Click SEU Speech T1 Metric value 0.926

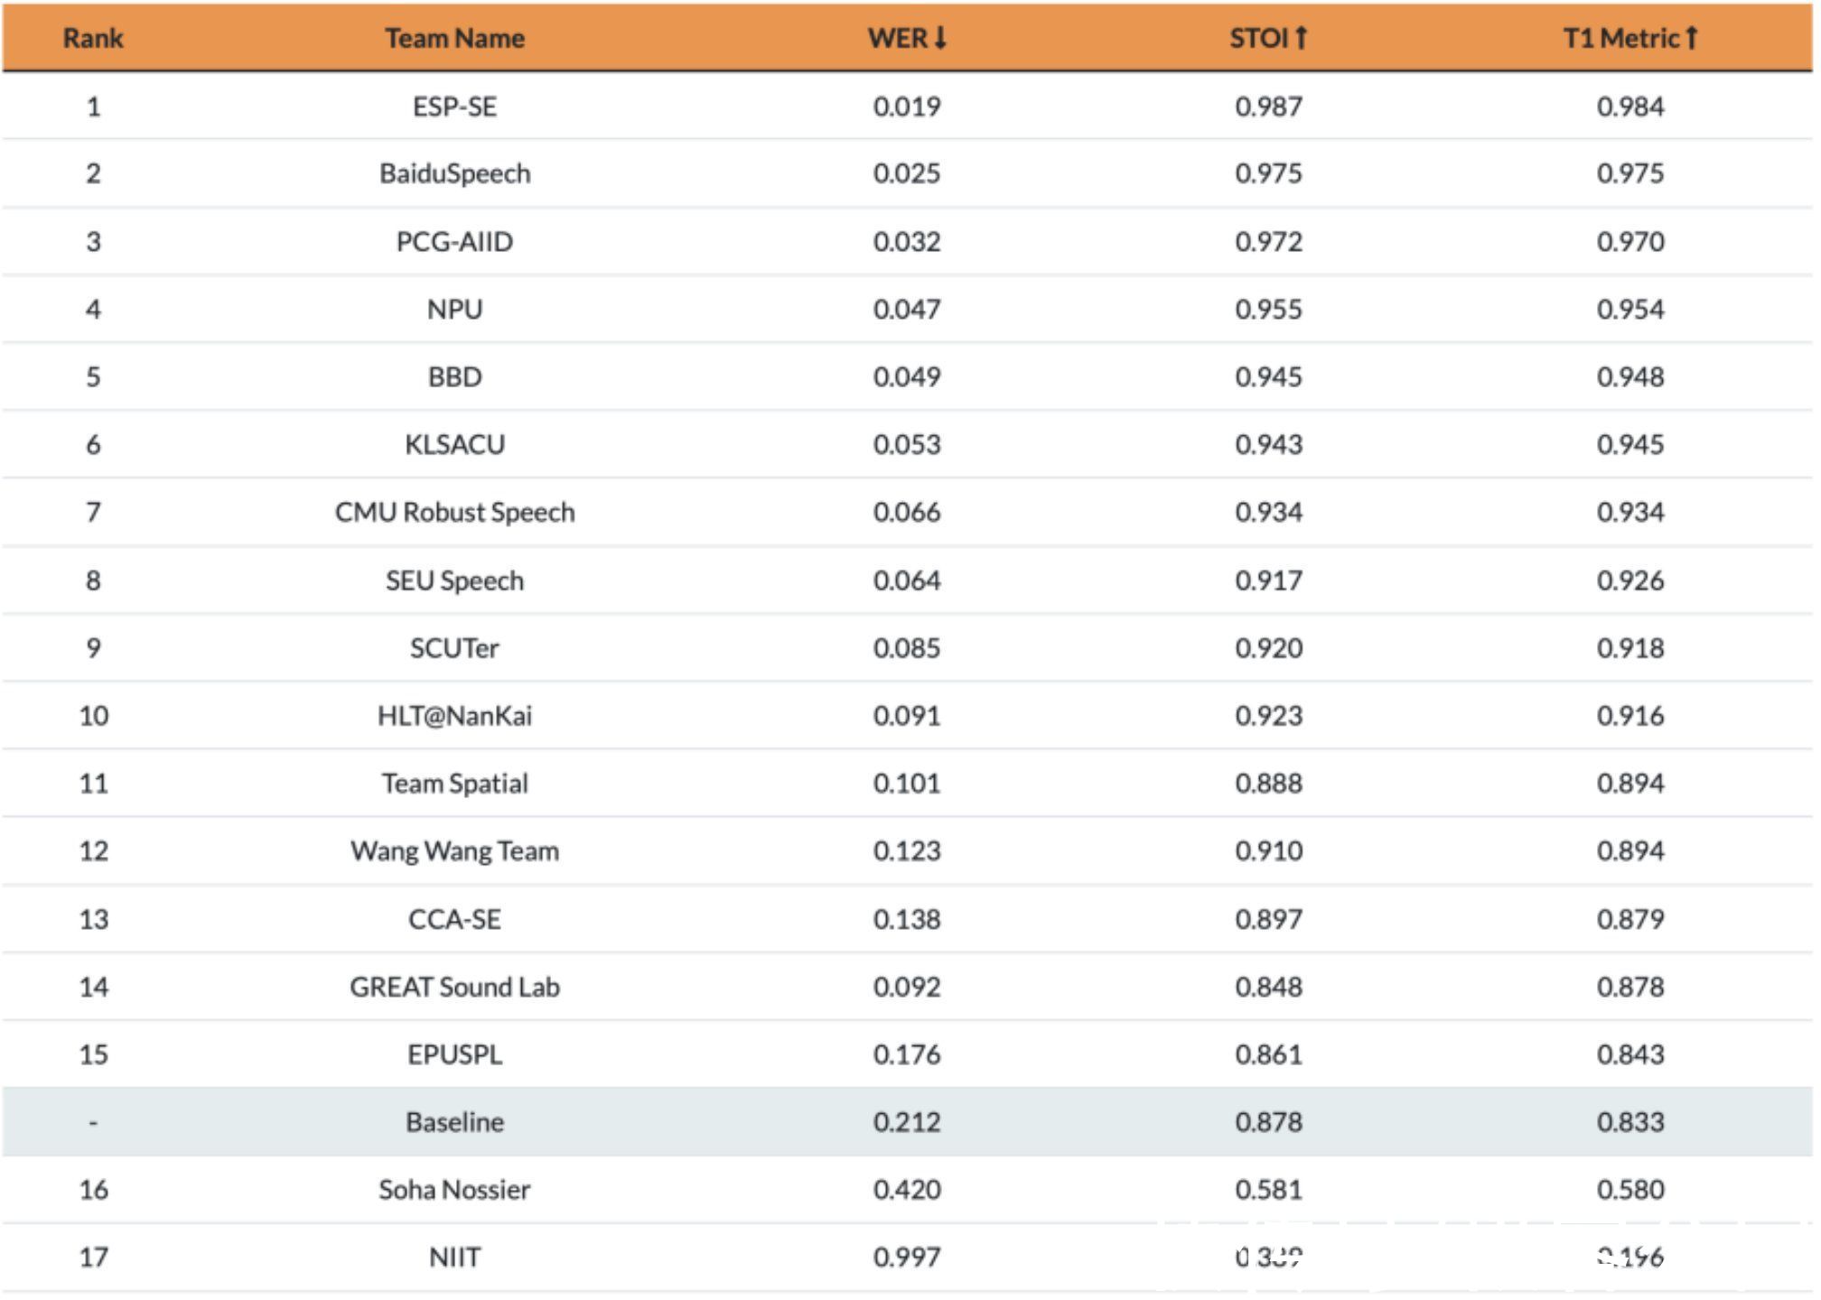click(1630, 580)
